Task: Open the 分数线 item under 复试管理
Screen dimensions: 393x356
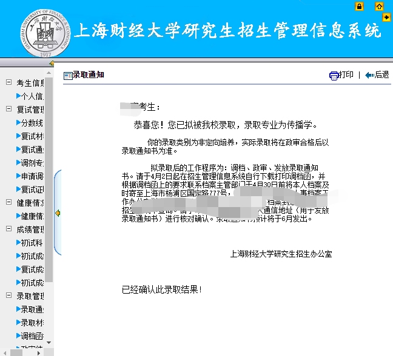Action: 32,123
